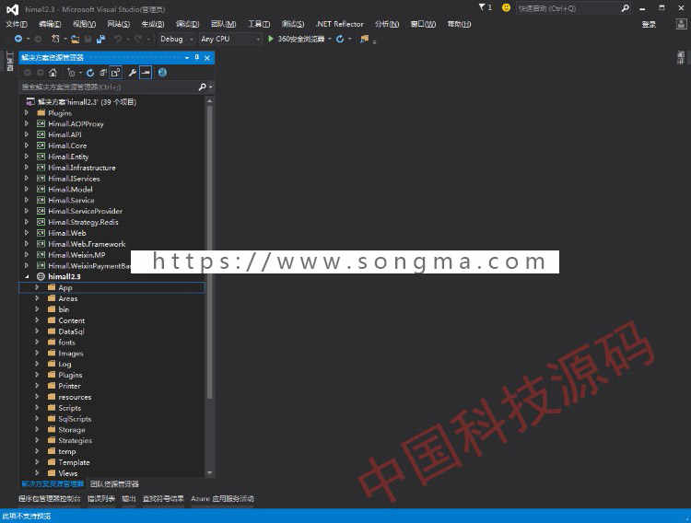The image size is (691, 523).
Task: Open the 文件(F) menu
Action: pos(17,24)
